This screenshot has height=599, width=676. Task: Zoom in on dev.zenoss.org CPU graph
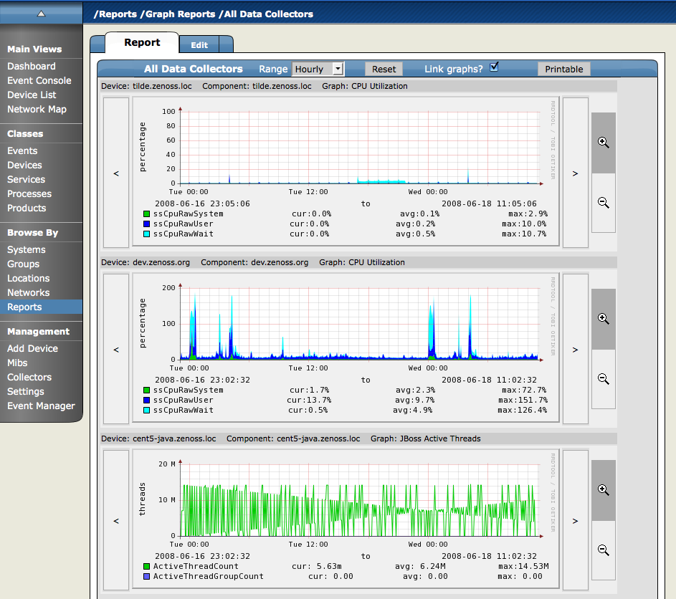(603, 319)
